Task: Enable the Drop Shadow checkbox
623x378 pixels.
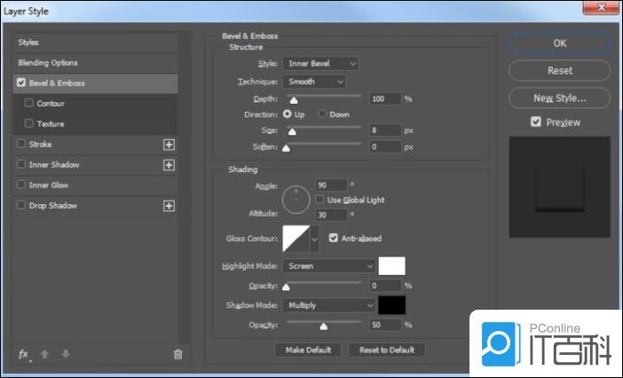Action: (21, 205)
